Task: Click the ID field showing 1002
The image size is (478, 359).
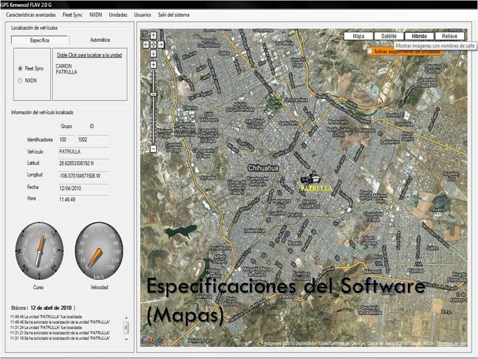Action: click(x=93, y=140)
